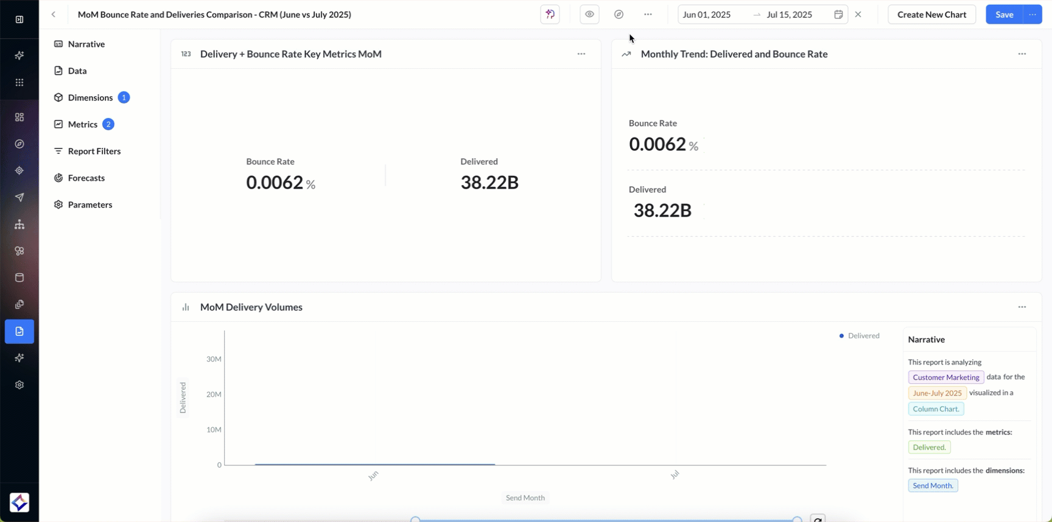
Task: Open the calendar date picker icon
Action: tap(838, 15)
